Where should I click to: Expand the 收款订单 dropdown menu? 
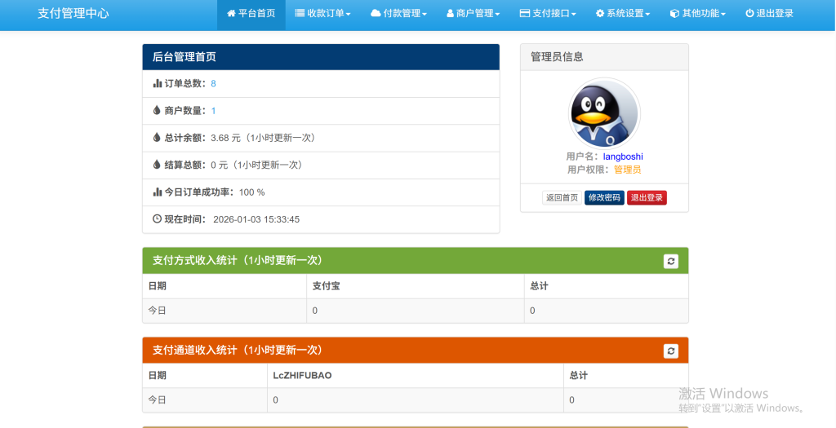coord(322,14)
